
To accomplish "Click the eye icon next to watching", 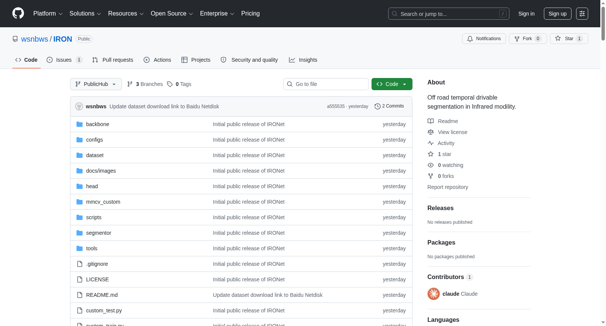I will (x=431, y=165).
